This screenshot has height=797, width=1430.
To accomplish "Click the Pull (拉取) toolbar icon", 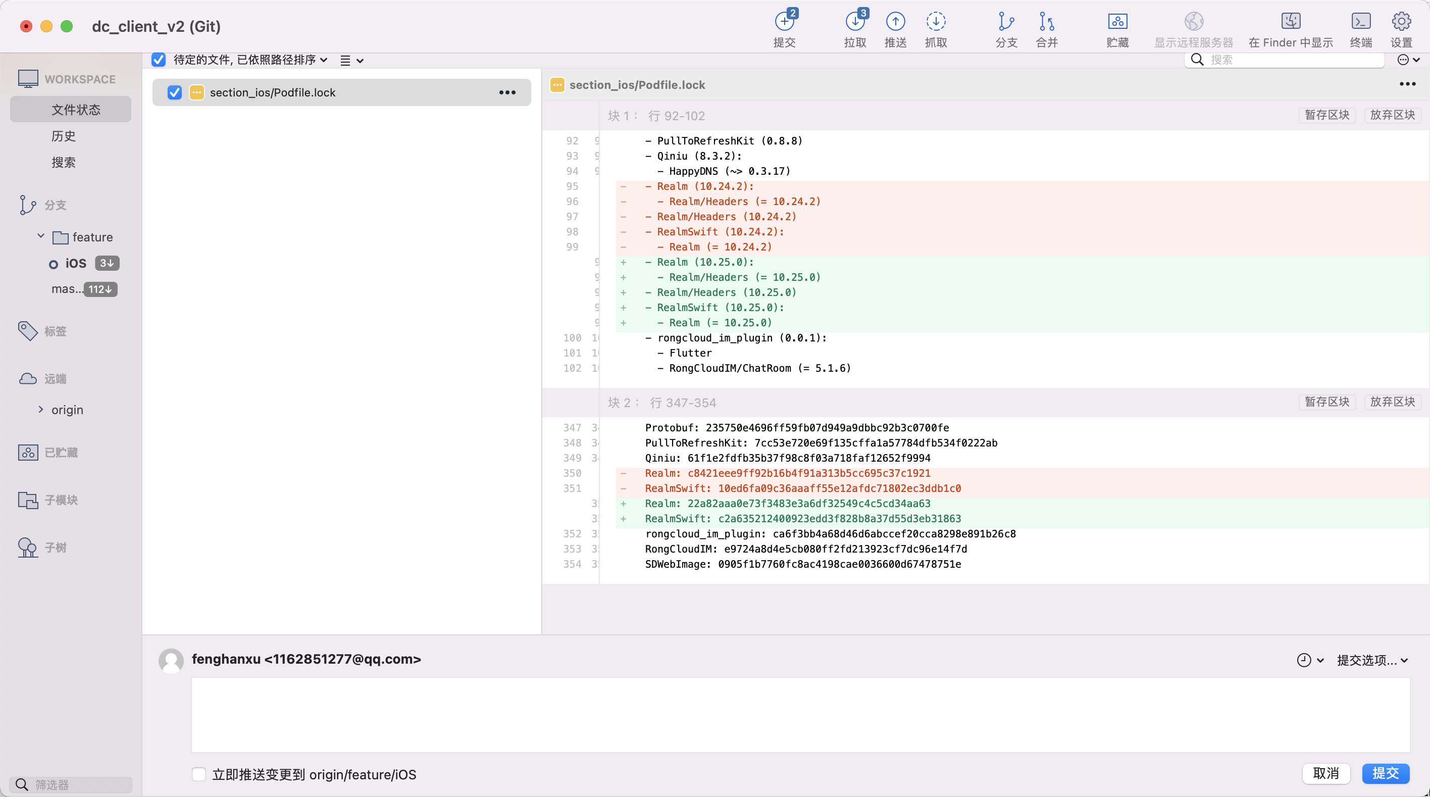I will 855,22.
